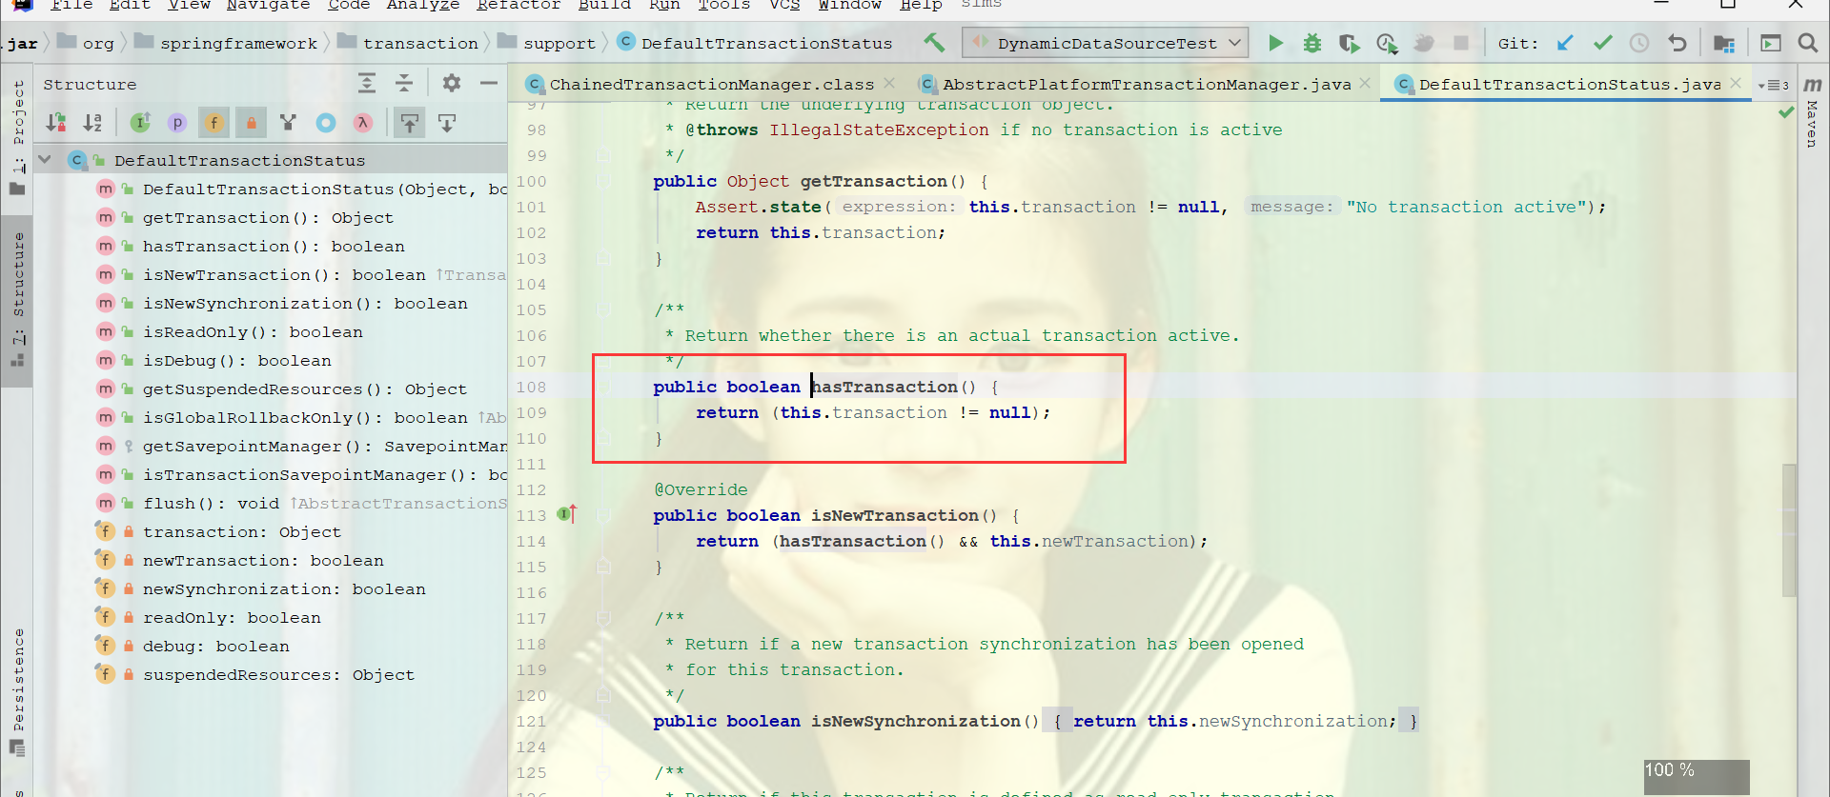Run with Coverage icon
The image size is (1830, 797).
(x=1349, y=43)
